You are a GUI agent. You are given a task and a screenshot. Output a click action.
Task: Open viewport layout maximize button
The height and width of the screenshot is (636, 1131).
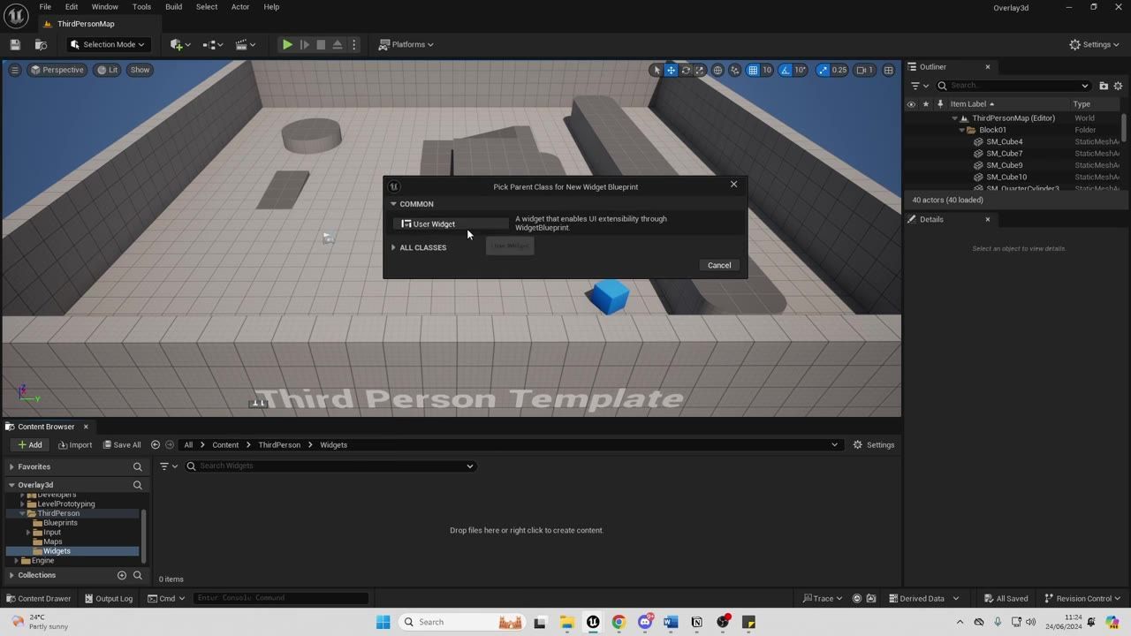pyautogui.click(x=888, y=70)
